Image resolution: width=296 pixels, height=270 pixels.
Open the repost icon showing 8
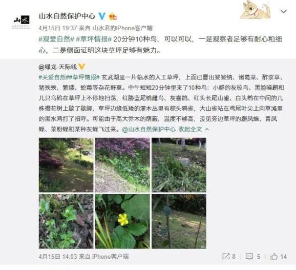pyautogui.click(x=229, y=256)
